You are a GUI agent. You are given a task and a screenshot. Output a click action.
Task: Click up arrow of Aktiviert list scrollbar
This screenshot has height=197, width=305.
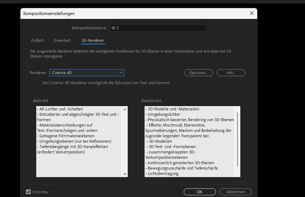click(125, 109)
